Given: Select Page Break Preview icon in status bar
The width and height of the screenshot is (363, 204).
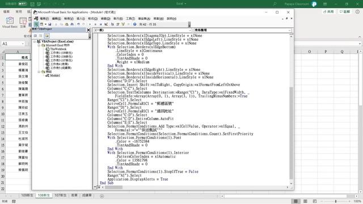Looking at the screenshot, I should pyautogui.click(x=315, y=201).
